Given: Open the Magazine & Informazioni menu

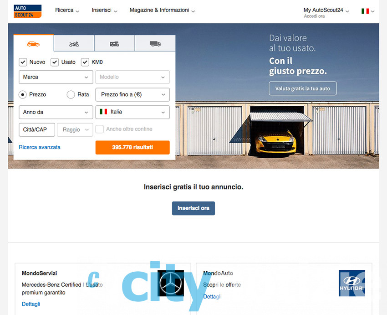Looking at the screenshot, I should click(162, 10).
